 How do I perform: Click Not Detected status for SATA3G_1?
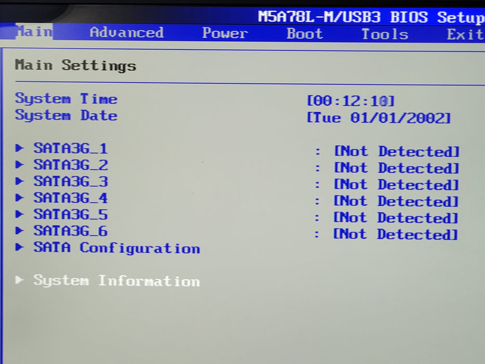(397, 151)
